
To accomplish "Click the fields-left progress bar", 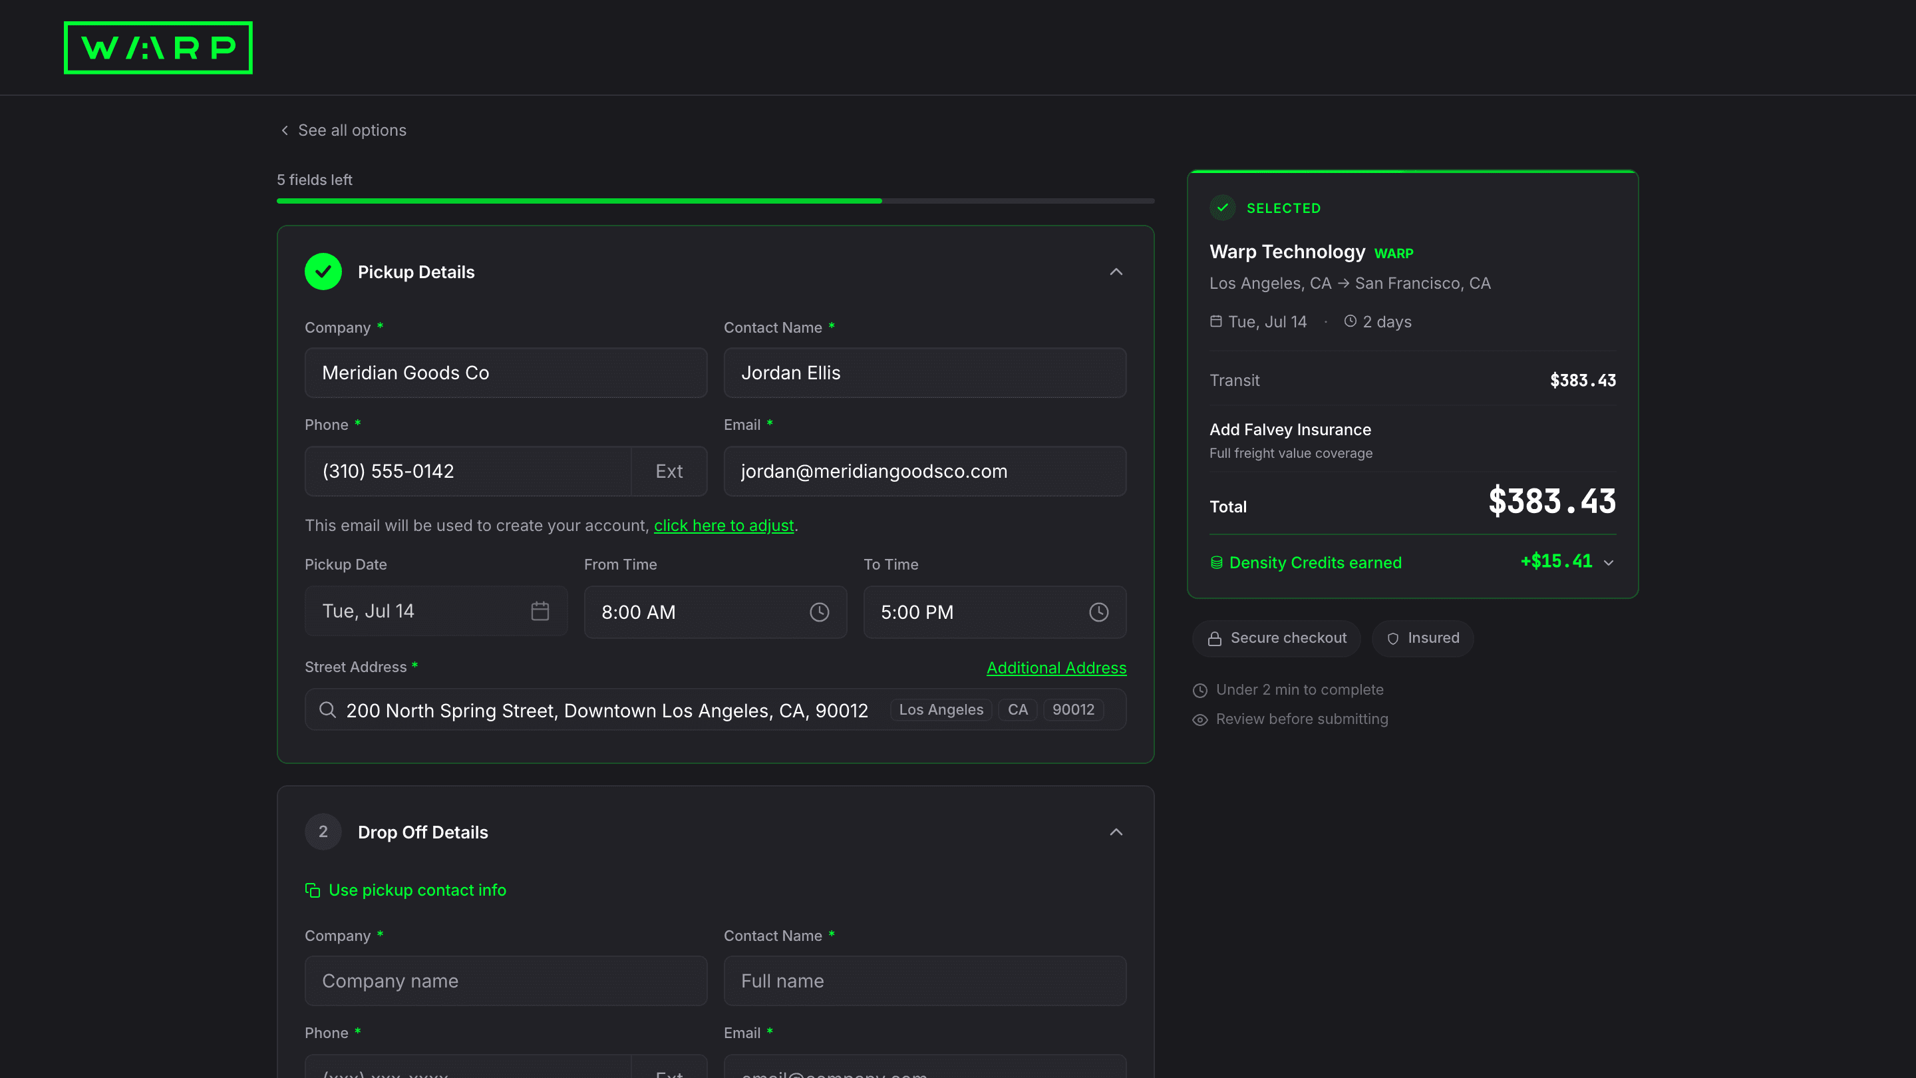I will [x=715, y=201].
